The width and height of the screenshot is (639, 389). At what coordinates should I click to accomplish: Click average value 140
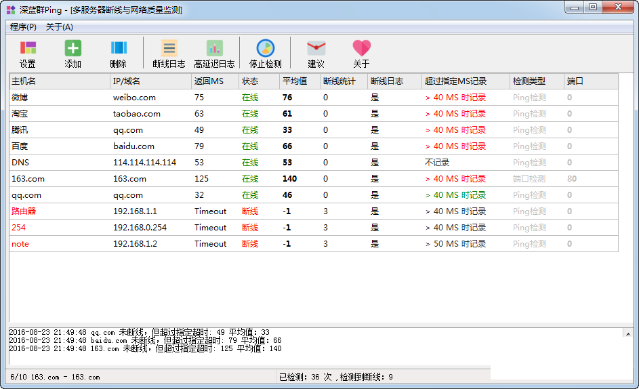290,179
